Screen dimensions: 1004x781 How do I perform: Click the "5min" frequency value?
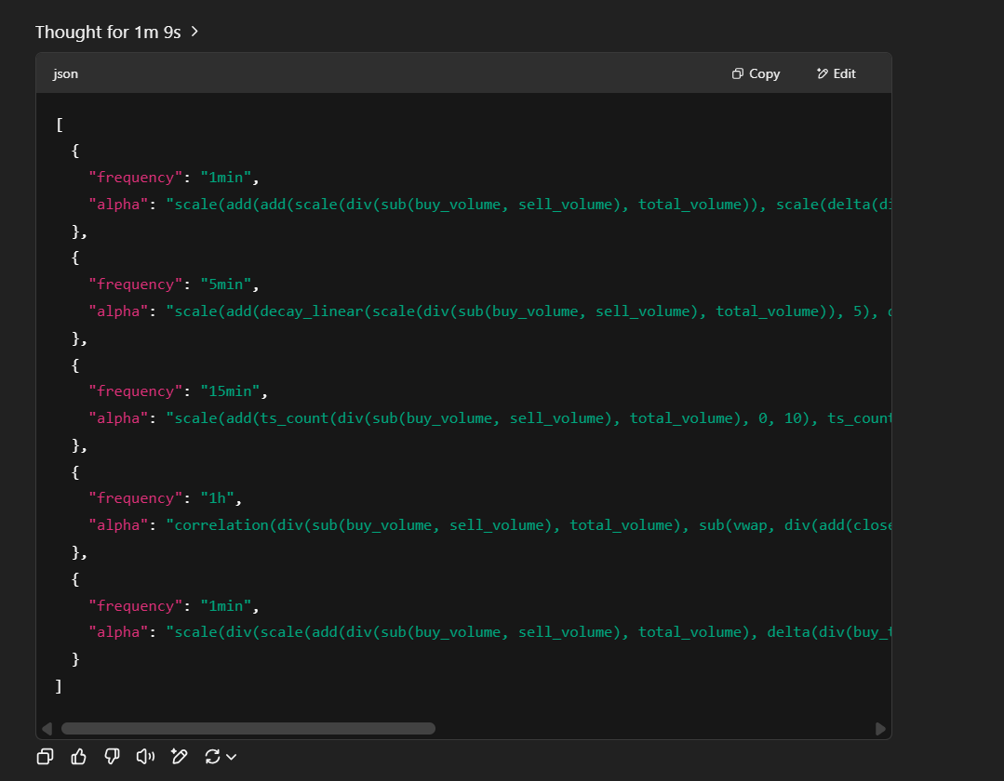[226, 284]
